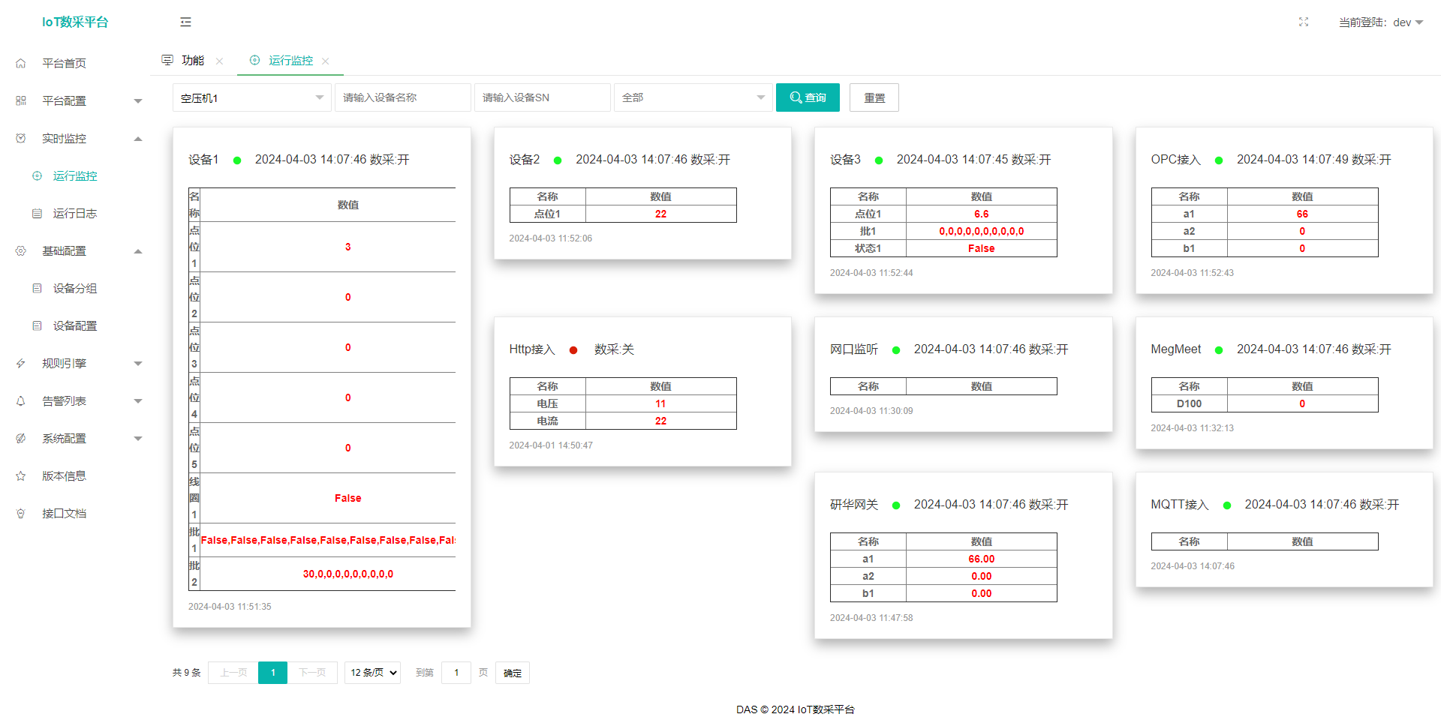1441x726 pixels.
Task: Click green status dot of MQTT接入
Action: (1227, 505)
